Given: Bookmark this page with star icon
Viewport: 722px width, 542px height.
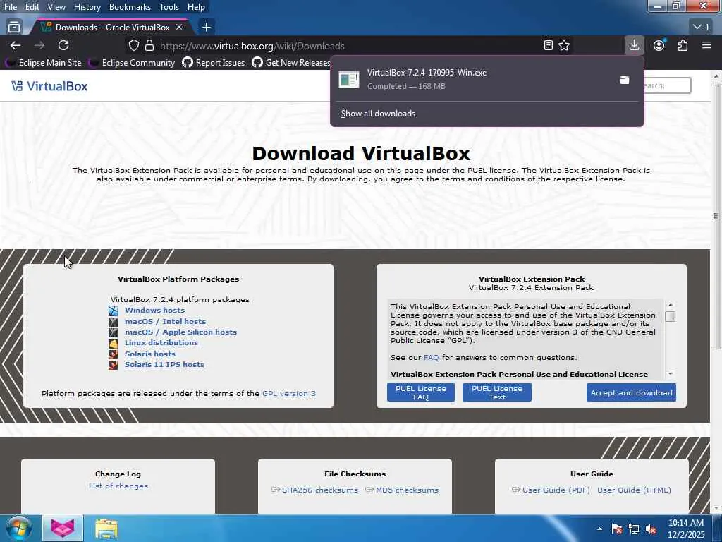Looking at the screenshot, I should 564,45.
